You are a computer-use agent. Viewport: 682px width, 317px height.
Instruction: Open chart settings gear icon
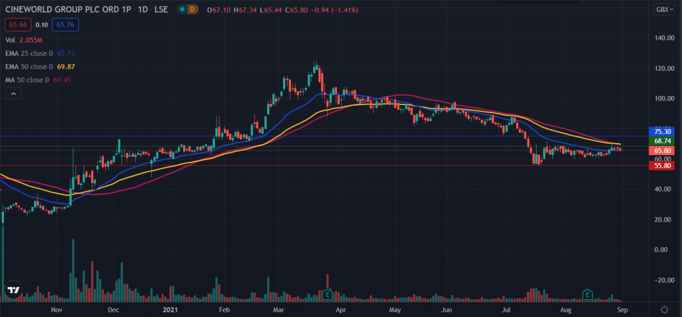tap(664, 310)
